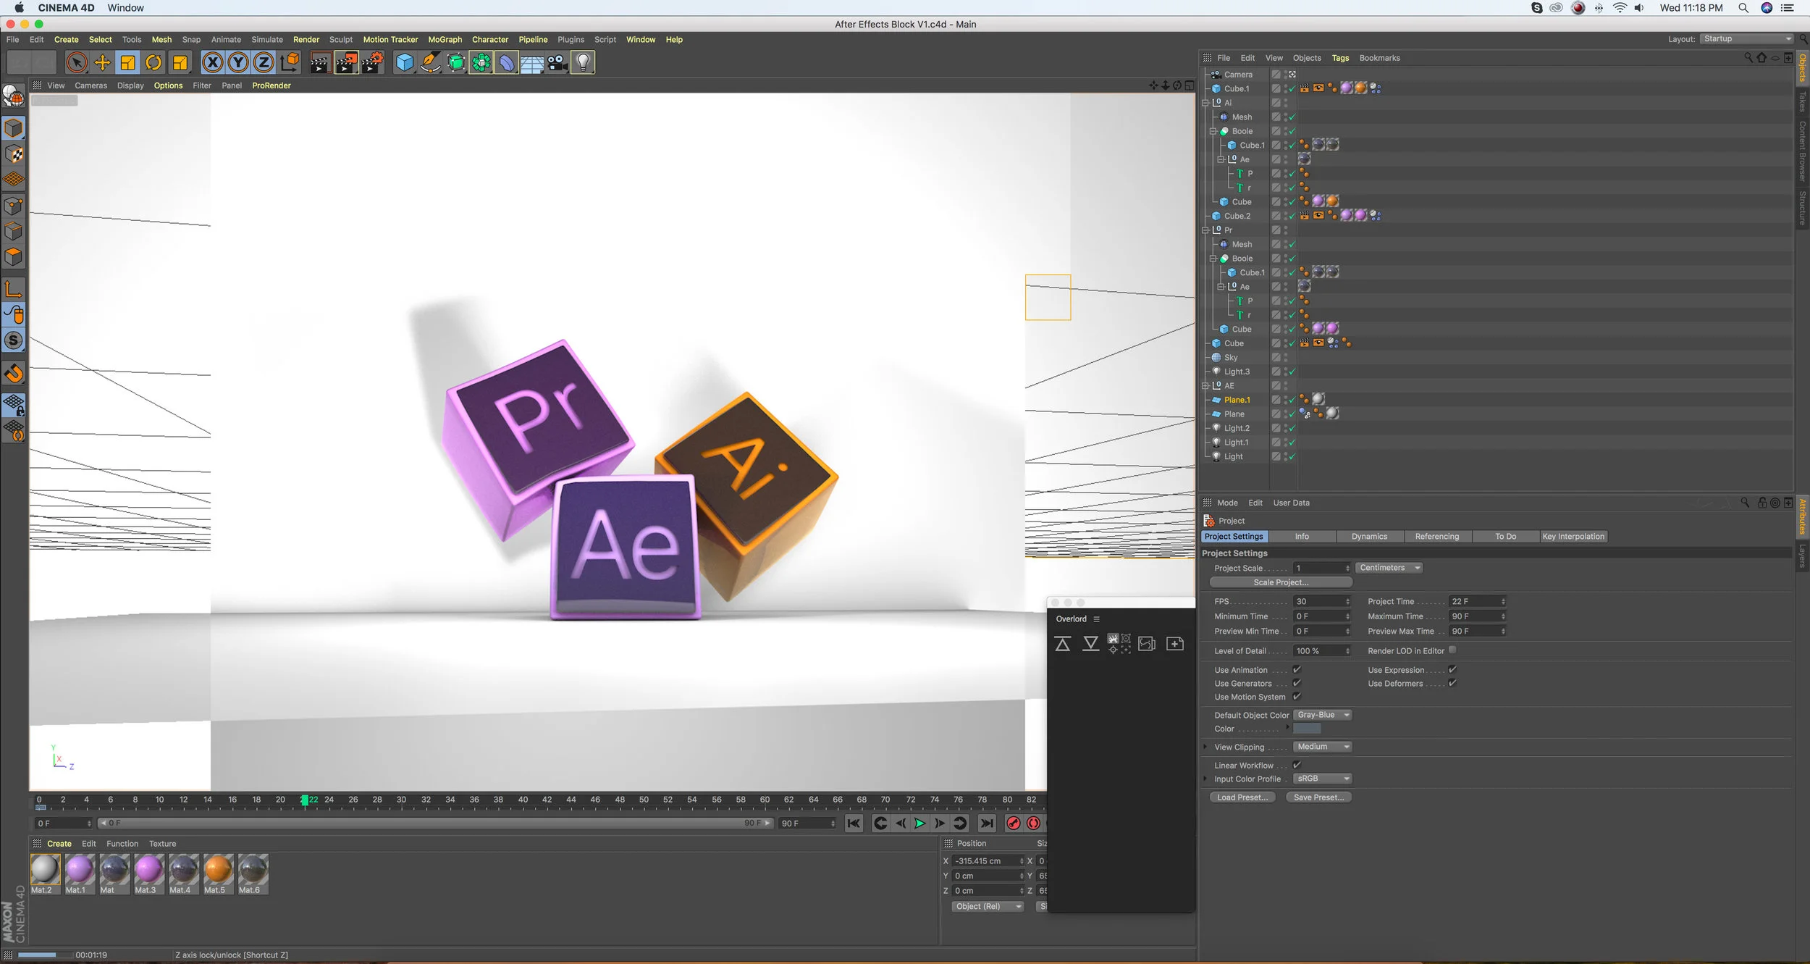Toggle the Use Animation checkbox
Image resolution: width=1810 pixels, height=964 pixels.
point(1297,670)
